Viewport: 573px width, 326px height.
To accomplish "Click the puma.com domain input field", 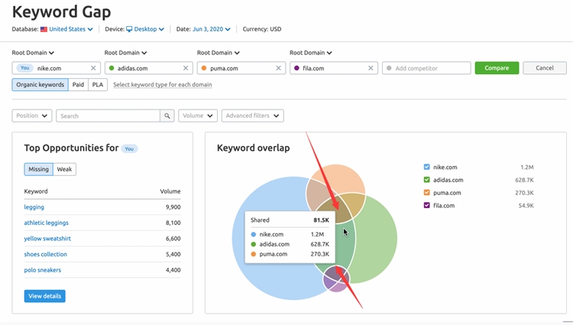I will tap(241, 68).
